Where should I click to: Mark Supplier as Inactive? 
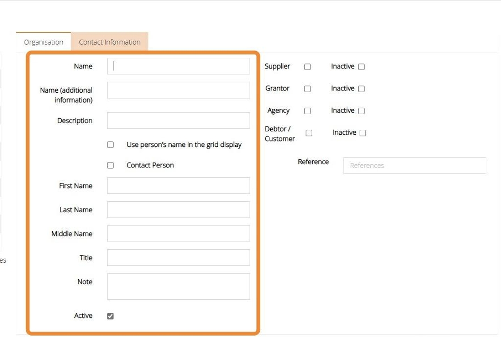click(361, 67)
